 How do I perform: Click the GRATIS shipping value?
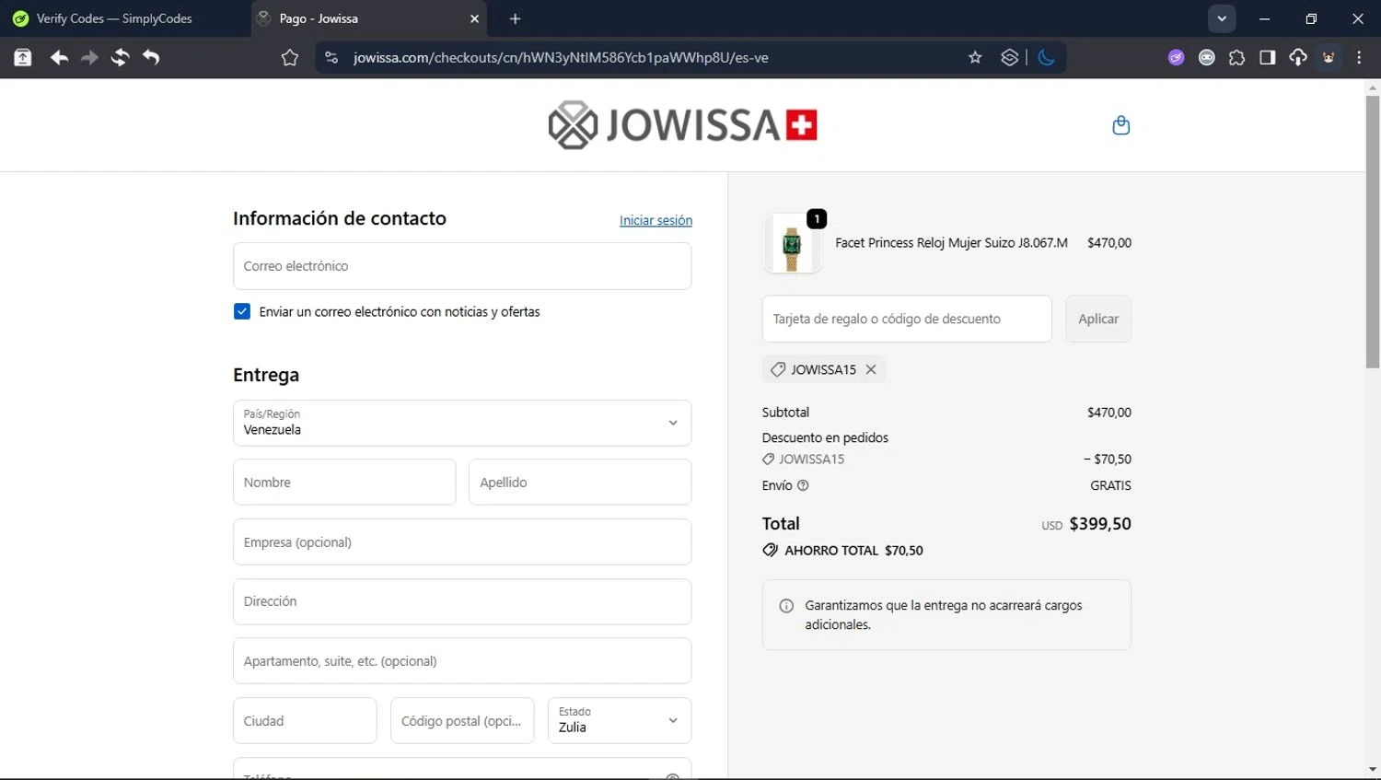1110,485
